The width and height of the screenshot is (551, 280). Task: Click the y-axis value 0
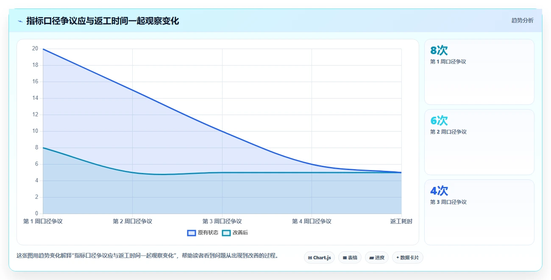pyautogui.click(x=37, y=214)
